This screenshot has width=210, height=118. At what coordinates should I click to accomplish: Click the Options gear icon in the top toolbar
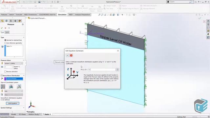tap(58, 2)
